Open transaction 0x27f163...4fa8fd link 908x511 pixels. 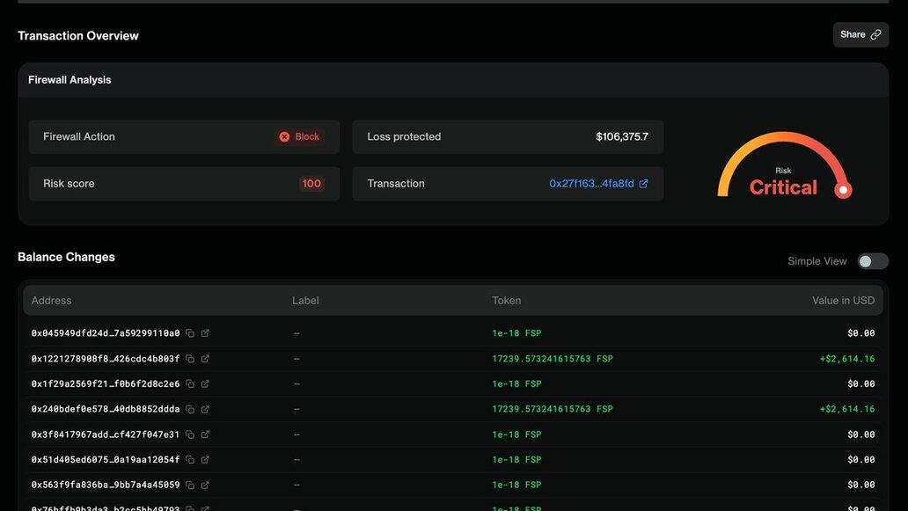pyautogui.click(x=591, y=184)
